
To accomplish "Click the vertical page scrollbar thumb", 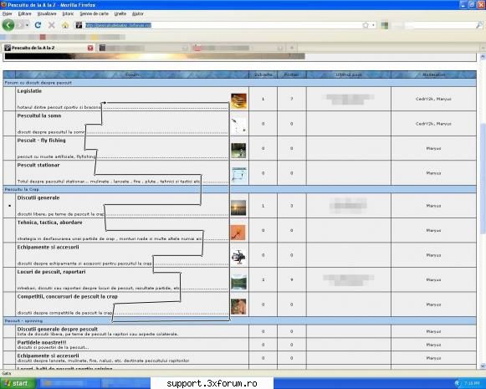I will coord(483,179).
